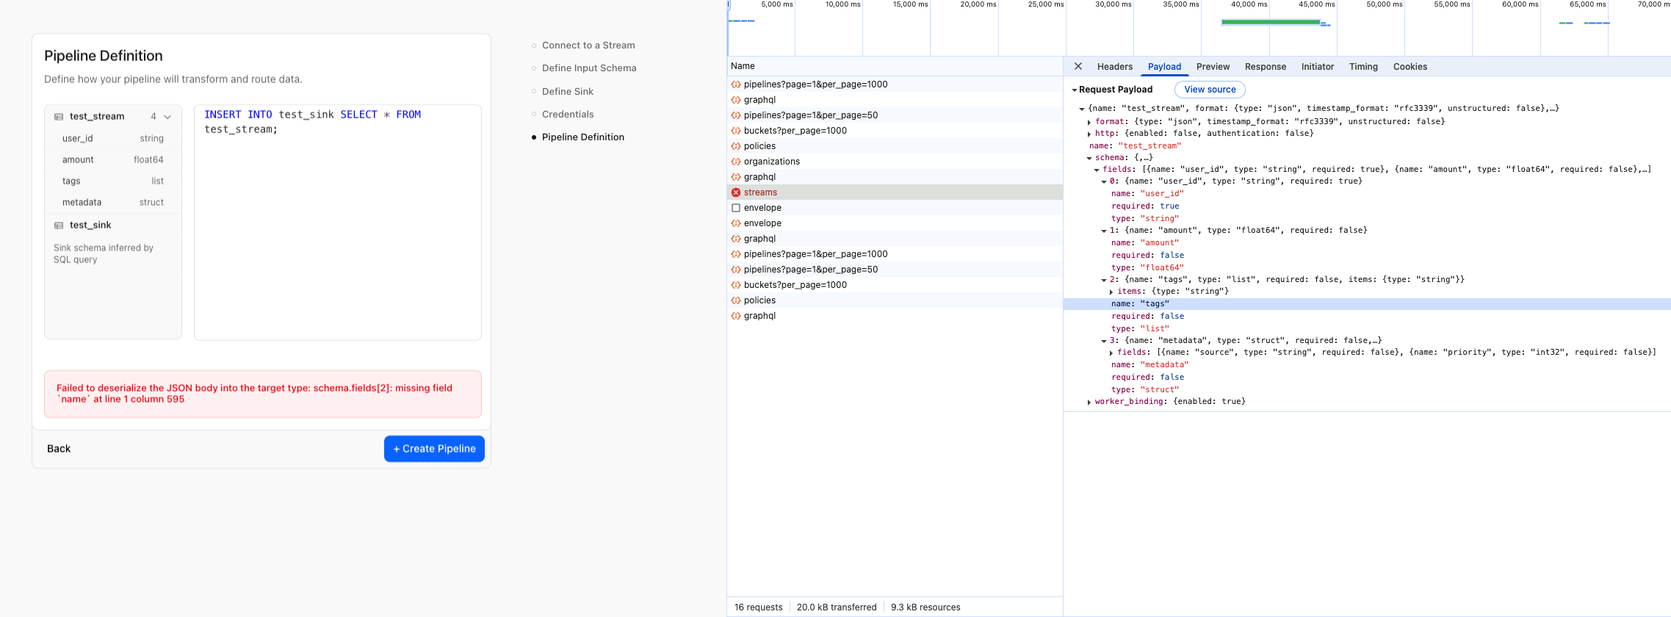Click the first pipelines per_page=1000 request icon
The height and width of the screenshot is (617, 1671).
coord(736,84)
